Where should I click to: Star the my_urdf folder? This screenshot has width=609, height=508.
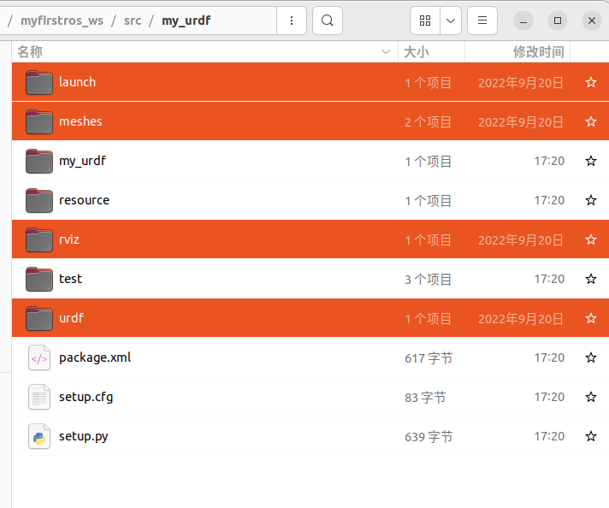pyautogui.click(x=591, y=161)
